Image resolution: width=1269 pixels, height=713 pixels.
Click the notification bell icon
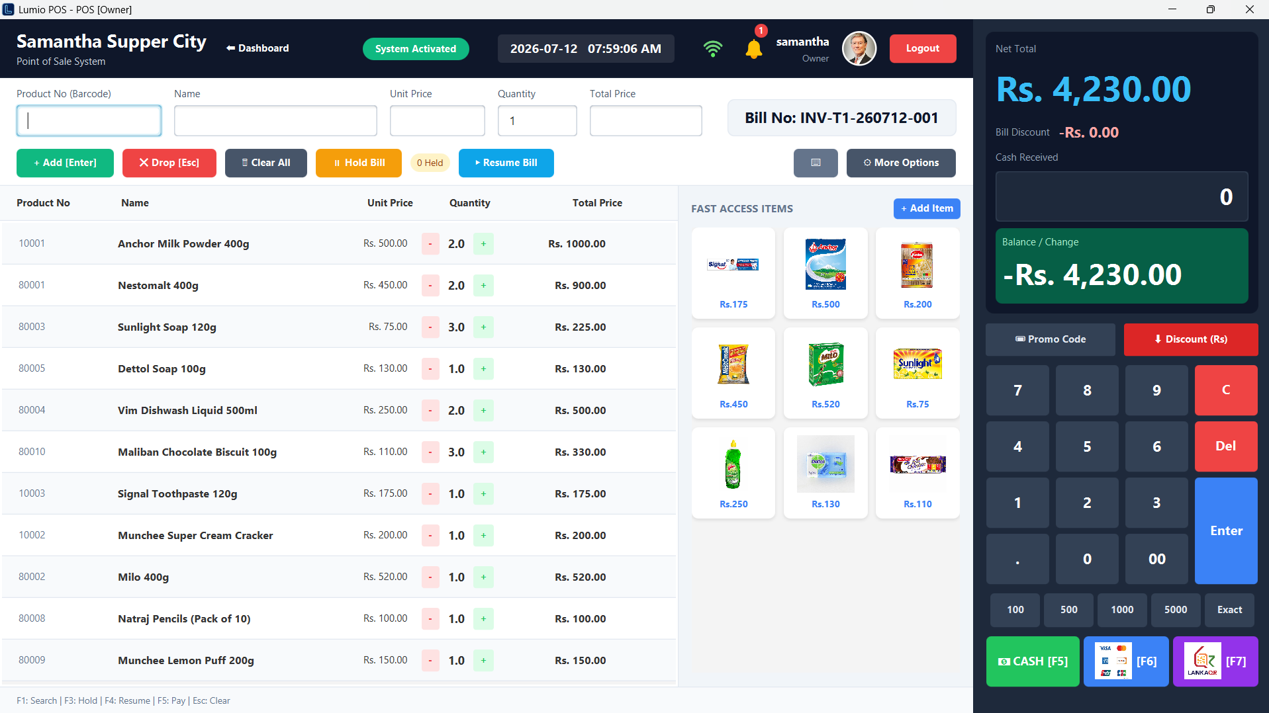[753, 48]
